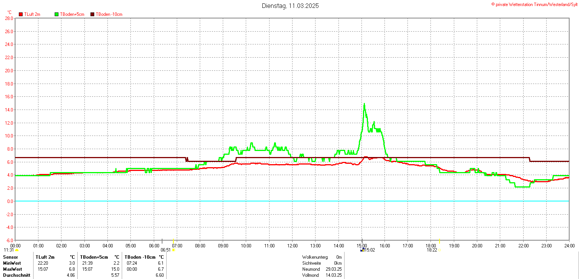Image resolution: width=579 pixels, height=279 pixels.
Task: Click the yellow sunrise tick on the time axis
Action: point(173,241)
